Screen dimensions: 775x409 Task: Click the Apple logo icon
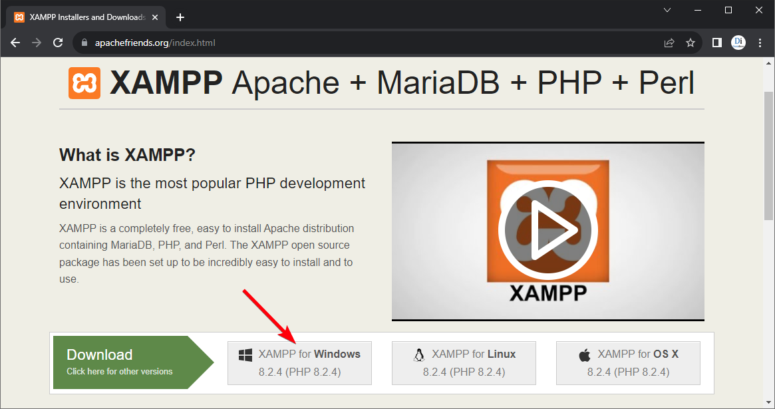click(x=585, y=354)
